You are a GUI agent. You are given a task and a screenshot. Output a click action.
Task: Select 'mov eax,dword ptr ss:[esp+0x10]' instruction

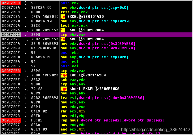[x=96, y=21]
